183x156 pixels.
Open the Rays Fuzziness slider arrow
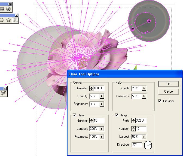[102, 137]
